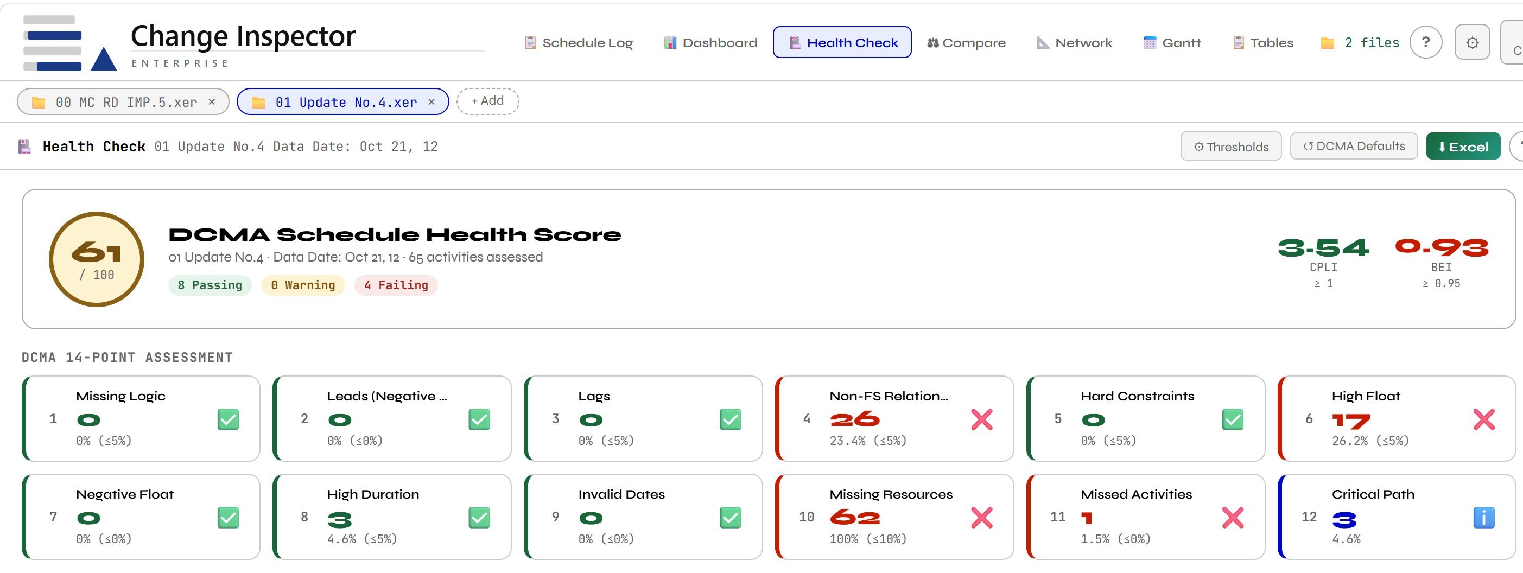The width and height of the screenshot is (1523, 573).
Task: Switch to the Dashboard tab
Action: 710,42
